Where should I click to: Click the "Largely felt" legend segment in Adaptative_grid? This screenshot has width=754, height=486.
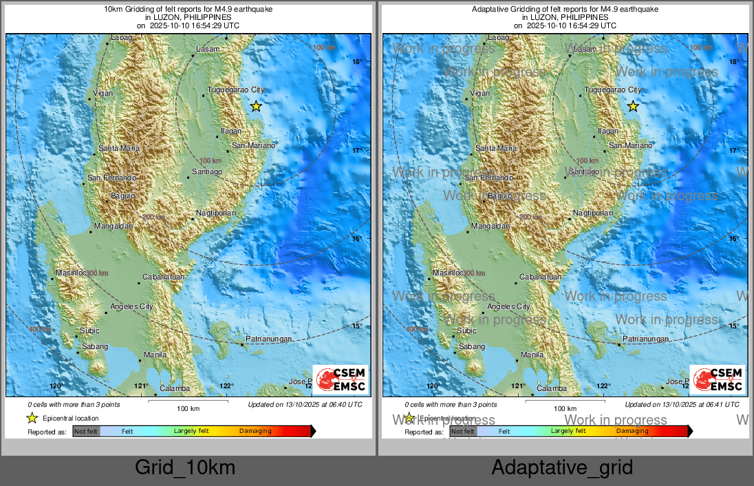click(568, 431)
